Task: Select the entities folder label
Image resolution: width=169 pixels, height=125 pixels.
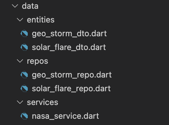Action: (41, 20)
